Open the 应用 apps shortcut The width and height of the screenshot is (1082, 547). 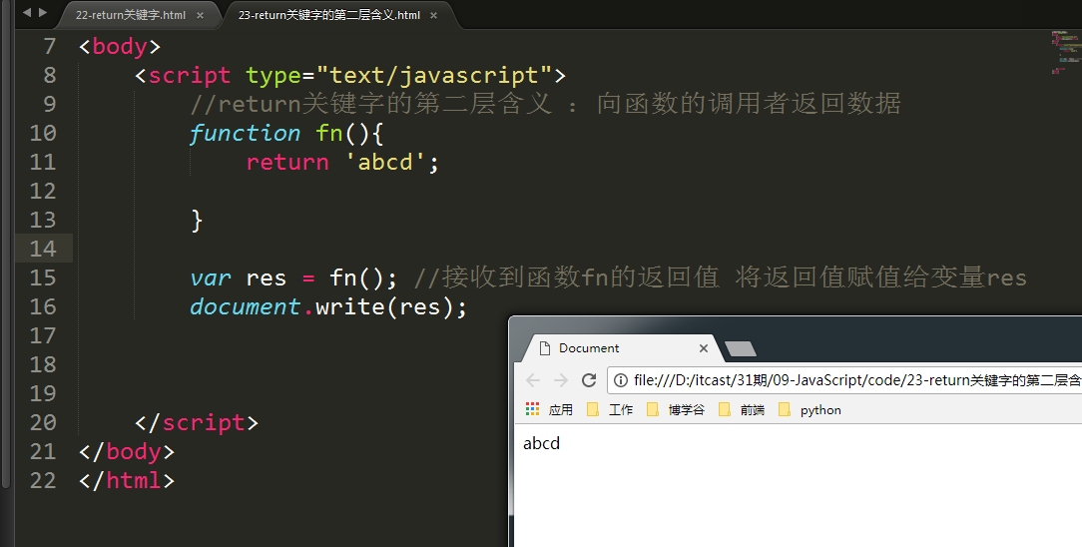pyautogui.click(x=549, y=409)
